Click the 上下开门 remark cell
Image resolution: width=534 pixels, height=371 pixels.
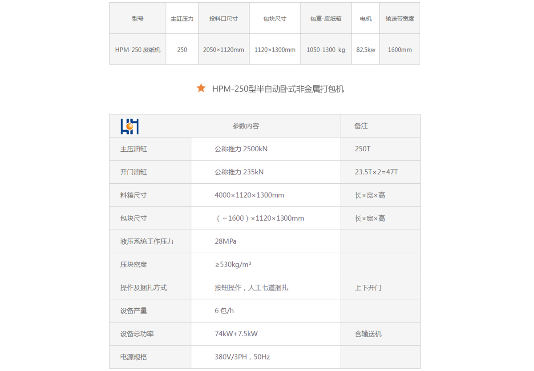[368, 288]
